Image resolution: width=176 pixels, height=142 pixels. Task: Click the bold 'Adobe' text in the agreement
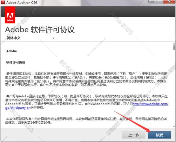click(x=11, y=51)
